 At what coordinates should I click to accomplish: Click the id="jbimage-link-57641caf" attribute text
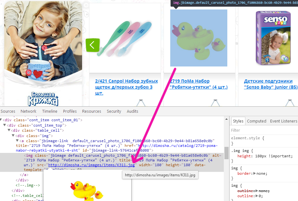(116, 151)
